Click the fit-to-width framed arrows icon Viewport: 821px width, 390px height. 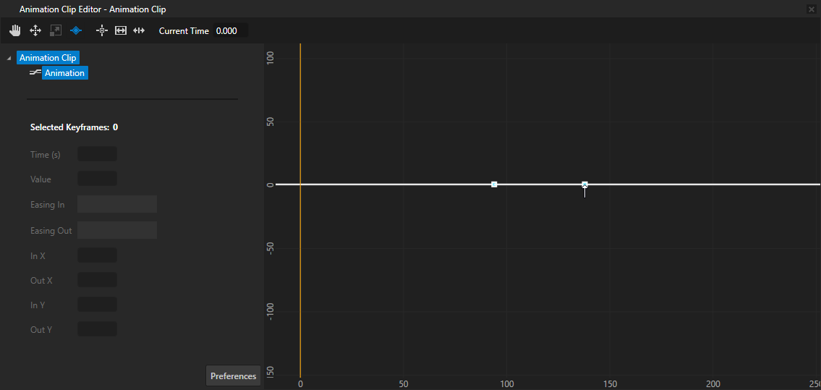pyautogui.click(x=121, y=30)
